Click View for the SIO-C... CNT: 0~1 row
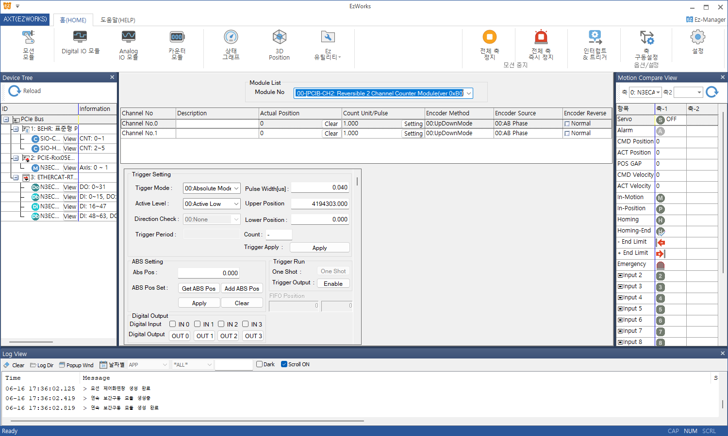Screen dimensions: 728x436 pyautogui.click(x=69, y=139)
